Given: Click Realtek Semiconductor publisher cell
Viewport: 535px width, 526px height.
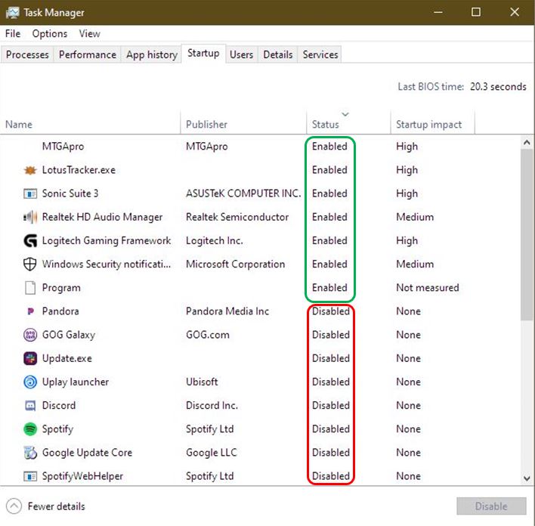Looking at the screenshot, I should (237, 217).
